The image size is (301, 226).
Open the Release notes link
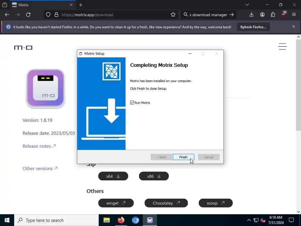coord(39,146)
